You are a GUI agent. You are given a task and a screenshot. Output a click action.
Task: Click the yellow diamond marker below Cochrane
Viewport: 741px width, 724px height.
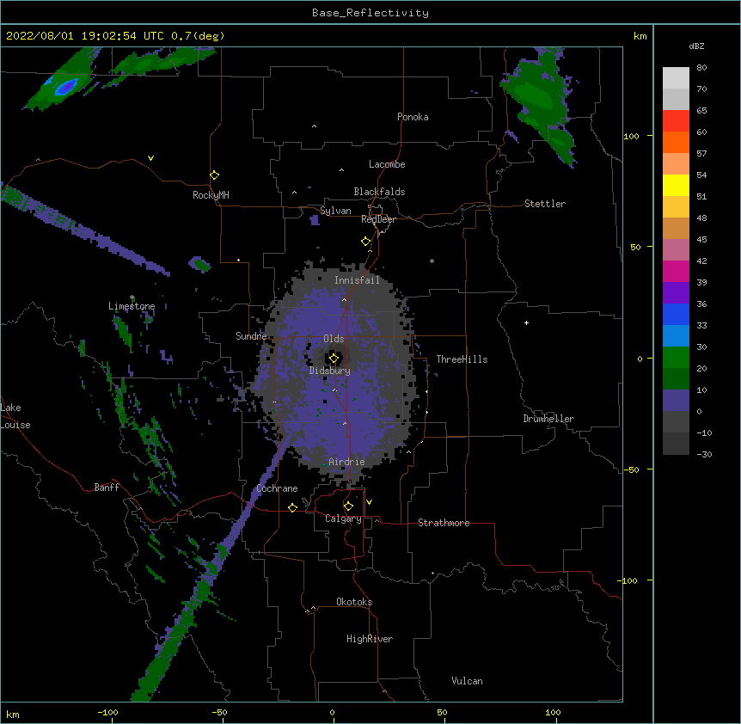292,507
